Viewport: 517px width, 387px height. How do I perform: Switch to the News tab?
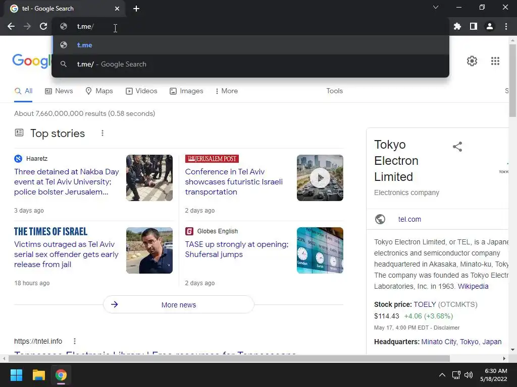59,91
